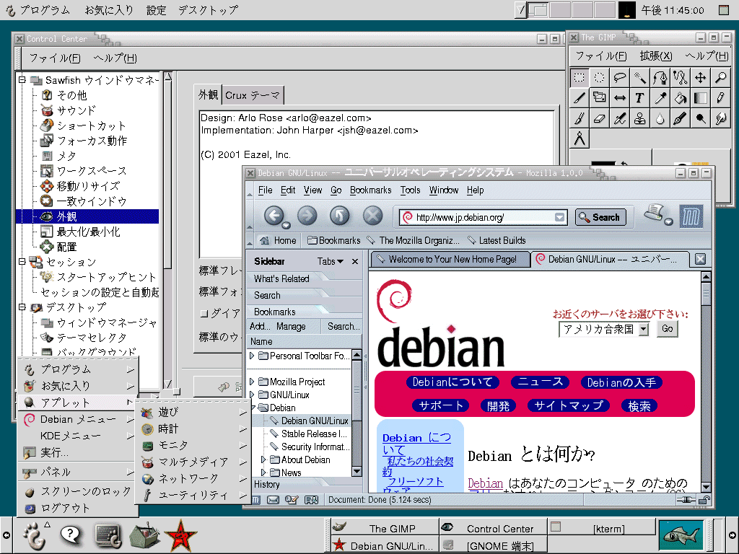This screenshot has height=554, width=739.
Task: Activate GIMP's intelligent scissors tool
Action: (x=681, y=77)
